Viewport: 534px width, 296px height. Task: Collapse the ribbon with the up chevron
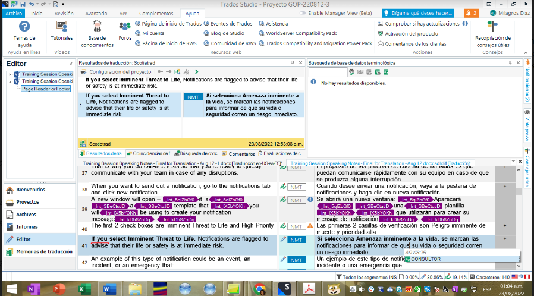click(526, 53)
